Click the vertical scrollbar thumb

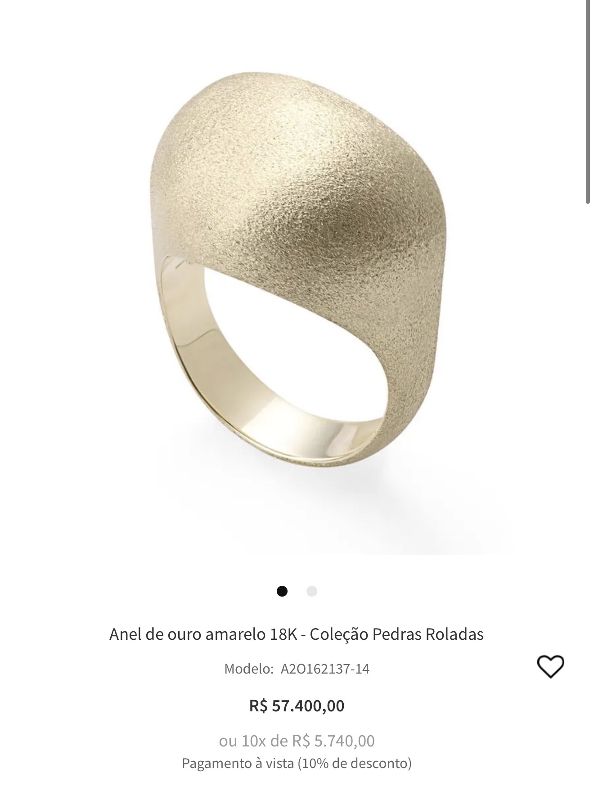tap(588, 102)
